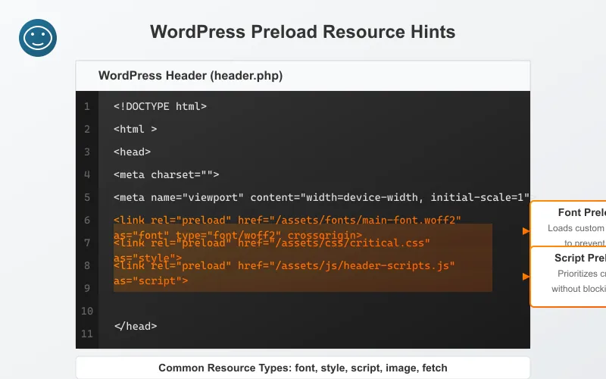Select the WordPress Header (header.php) heading
The height and width of the screenshot is (379, 606).
coord(190,75)
